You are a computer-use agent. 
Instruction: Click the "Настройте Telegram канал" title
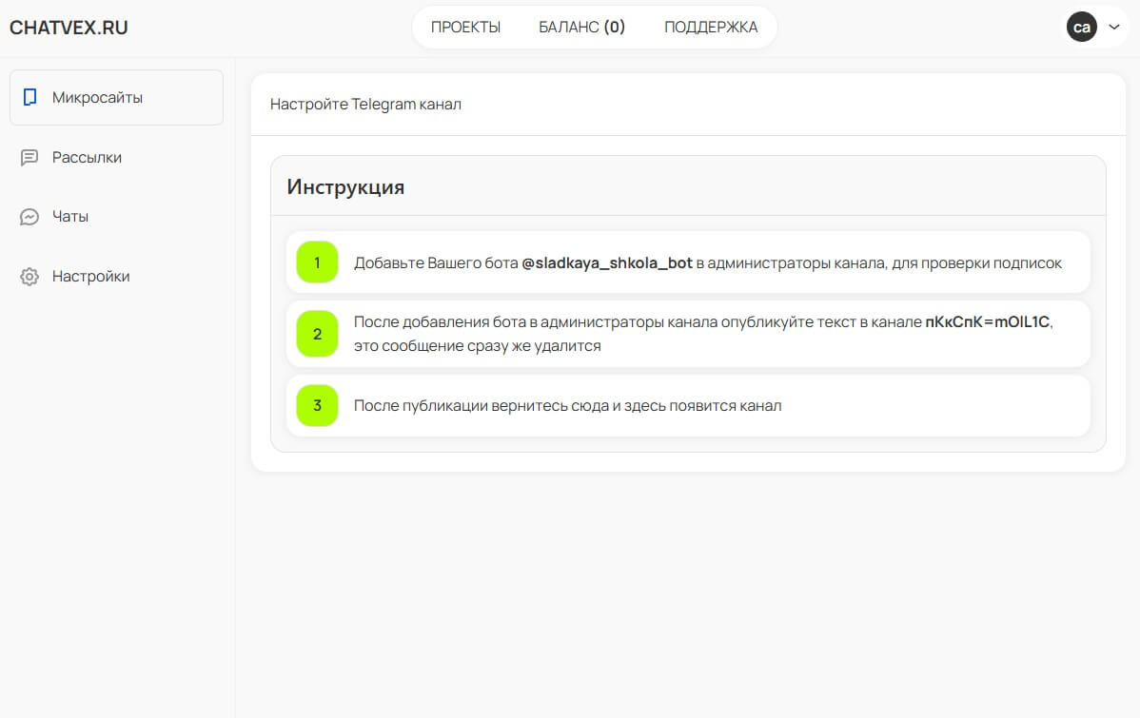click(x=365, y=105)
